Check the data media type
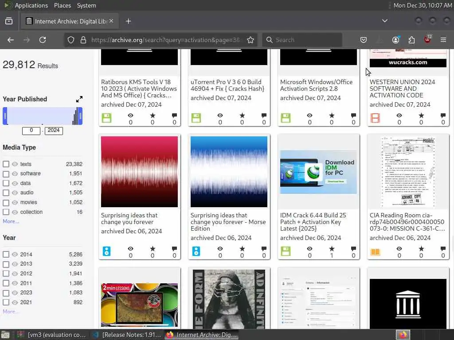This screenshot has height=340, width=454. point(6,183)
